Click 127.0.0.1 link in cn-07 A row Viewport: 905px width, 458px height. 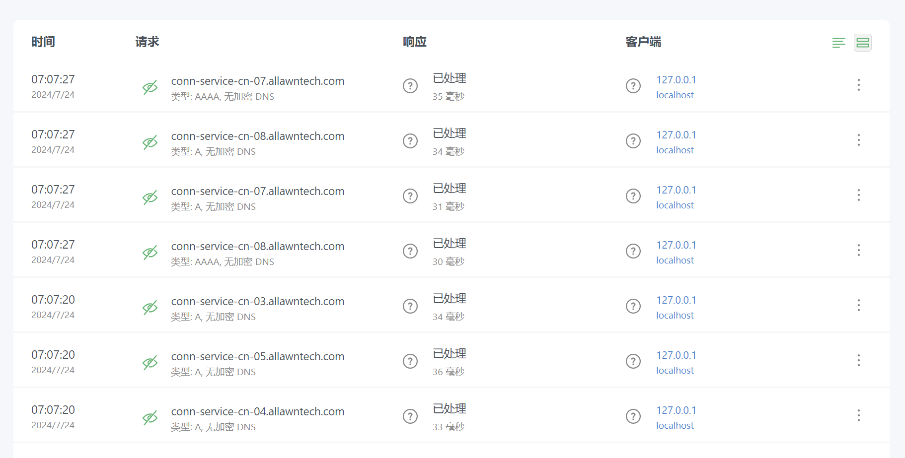(x=676, y=190)
